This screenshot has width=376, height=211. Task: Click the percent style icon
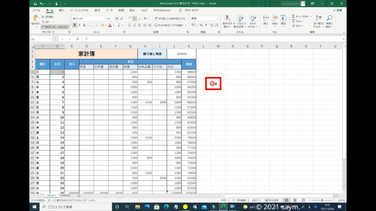point(201,25)
